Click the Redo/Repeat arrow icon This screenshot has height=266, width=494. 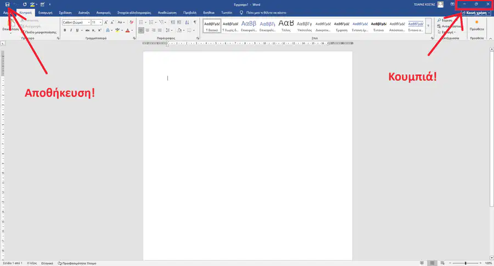pyautogui.click(x=25, y=4)
